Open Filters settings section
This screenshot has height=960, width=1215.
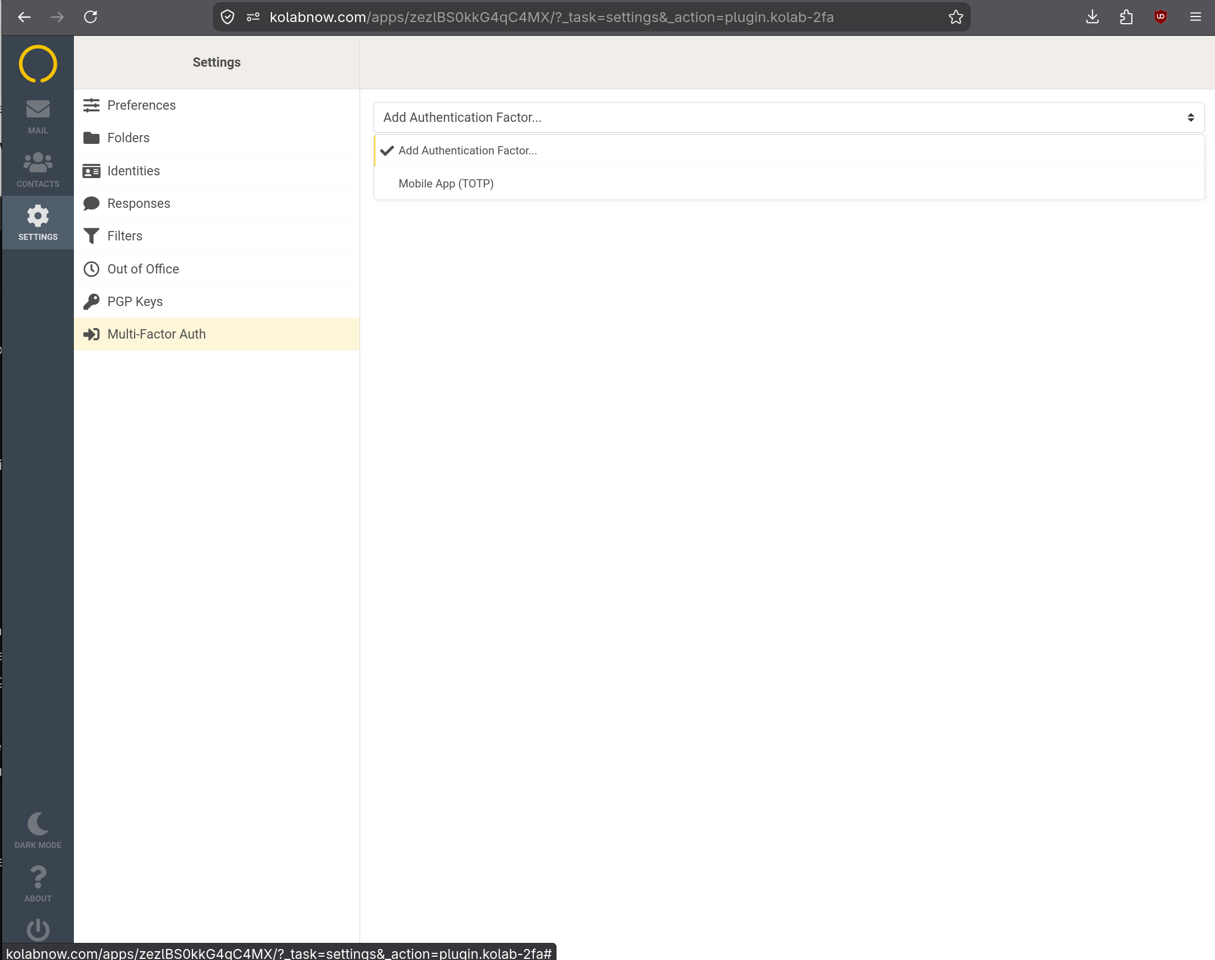(x=125, y=236)
